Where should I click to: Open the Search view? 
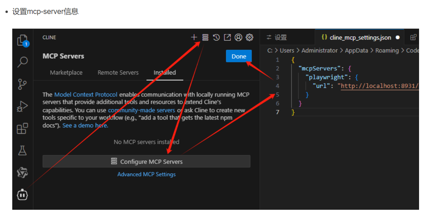[x=22, y=62]
